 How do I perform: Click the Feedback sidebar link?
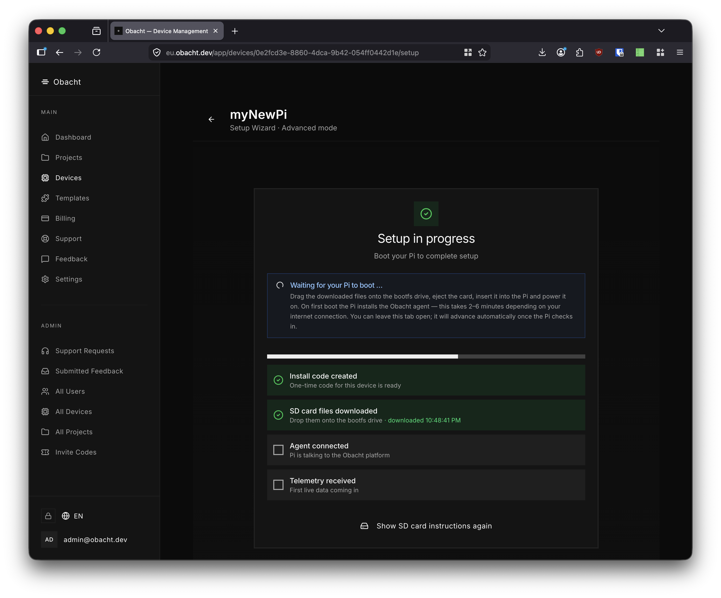65,259
